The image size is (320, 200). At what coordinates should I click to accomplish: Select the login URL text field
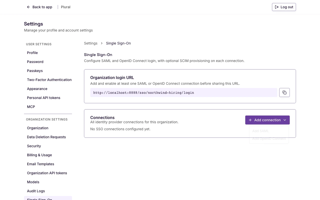pyautogui.click(x=184, y=92)
